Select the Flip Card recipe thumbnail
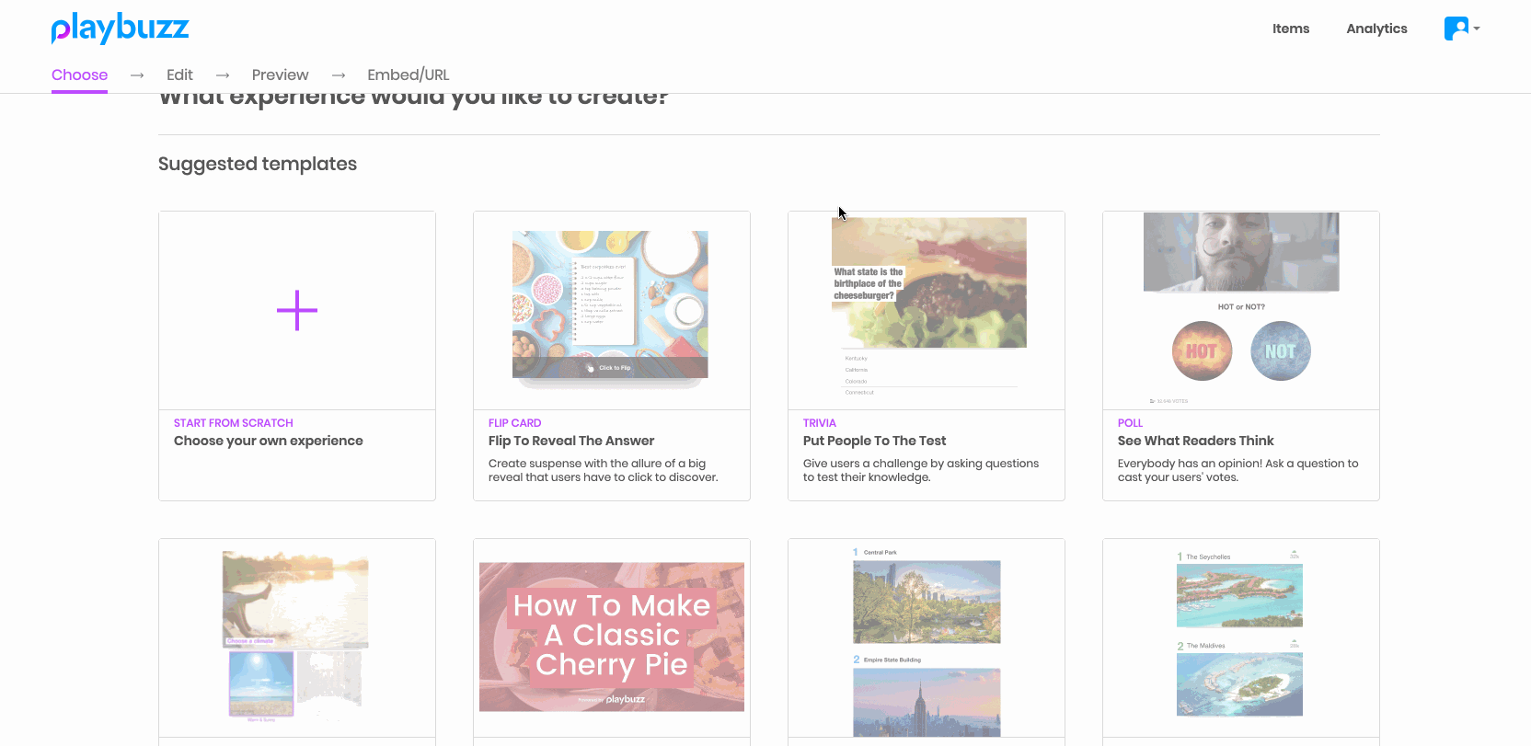This screenshot has height=746, width=1531. coord(610,304)
